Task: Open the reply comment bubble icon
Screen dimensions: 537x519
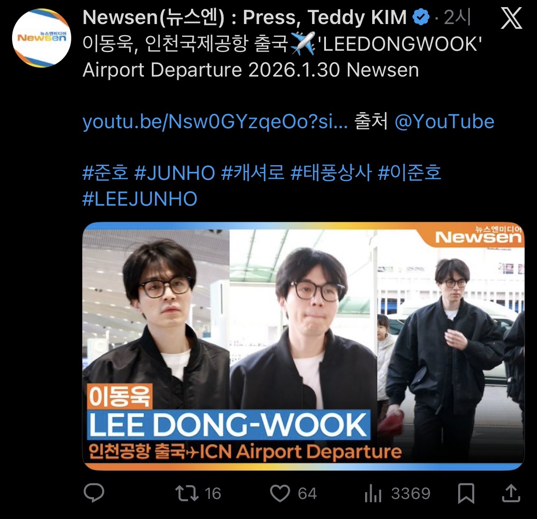Action: (94, 493)
